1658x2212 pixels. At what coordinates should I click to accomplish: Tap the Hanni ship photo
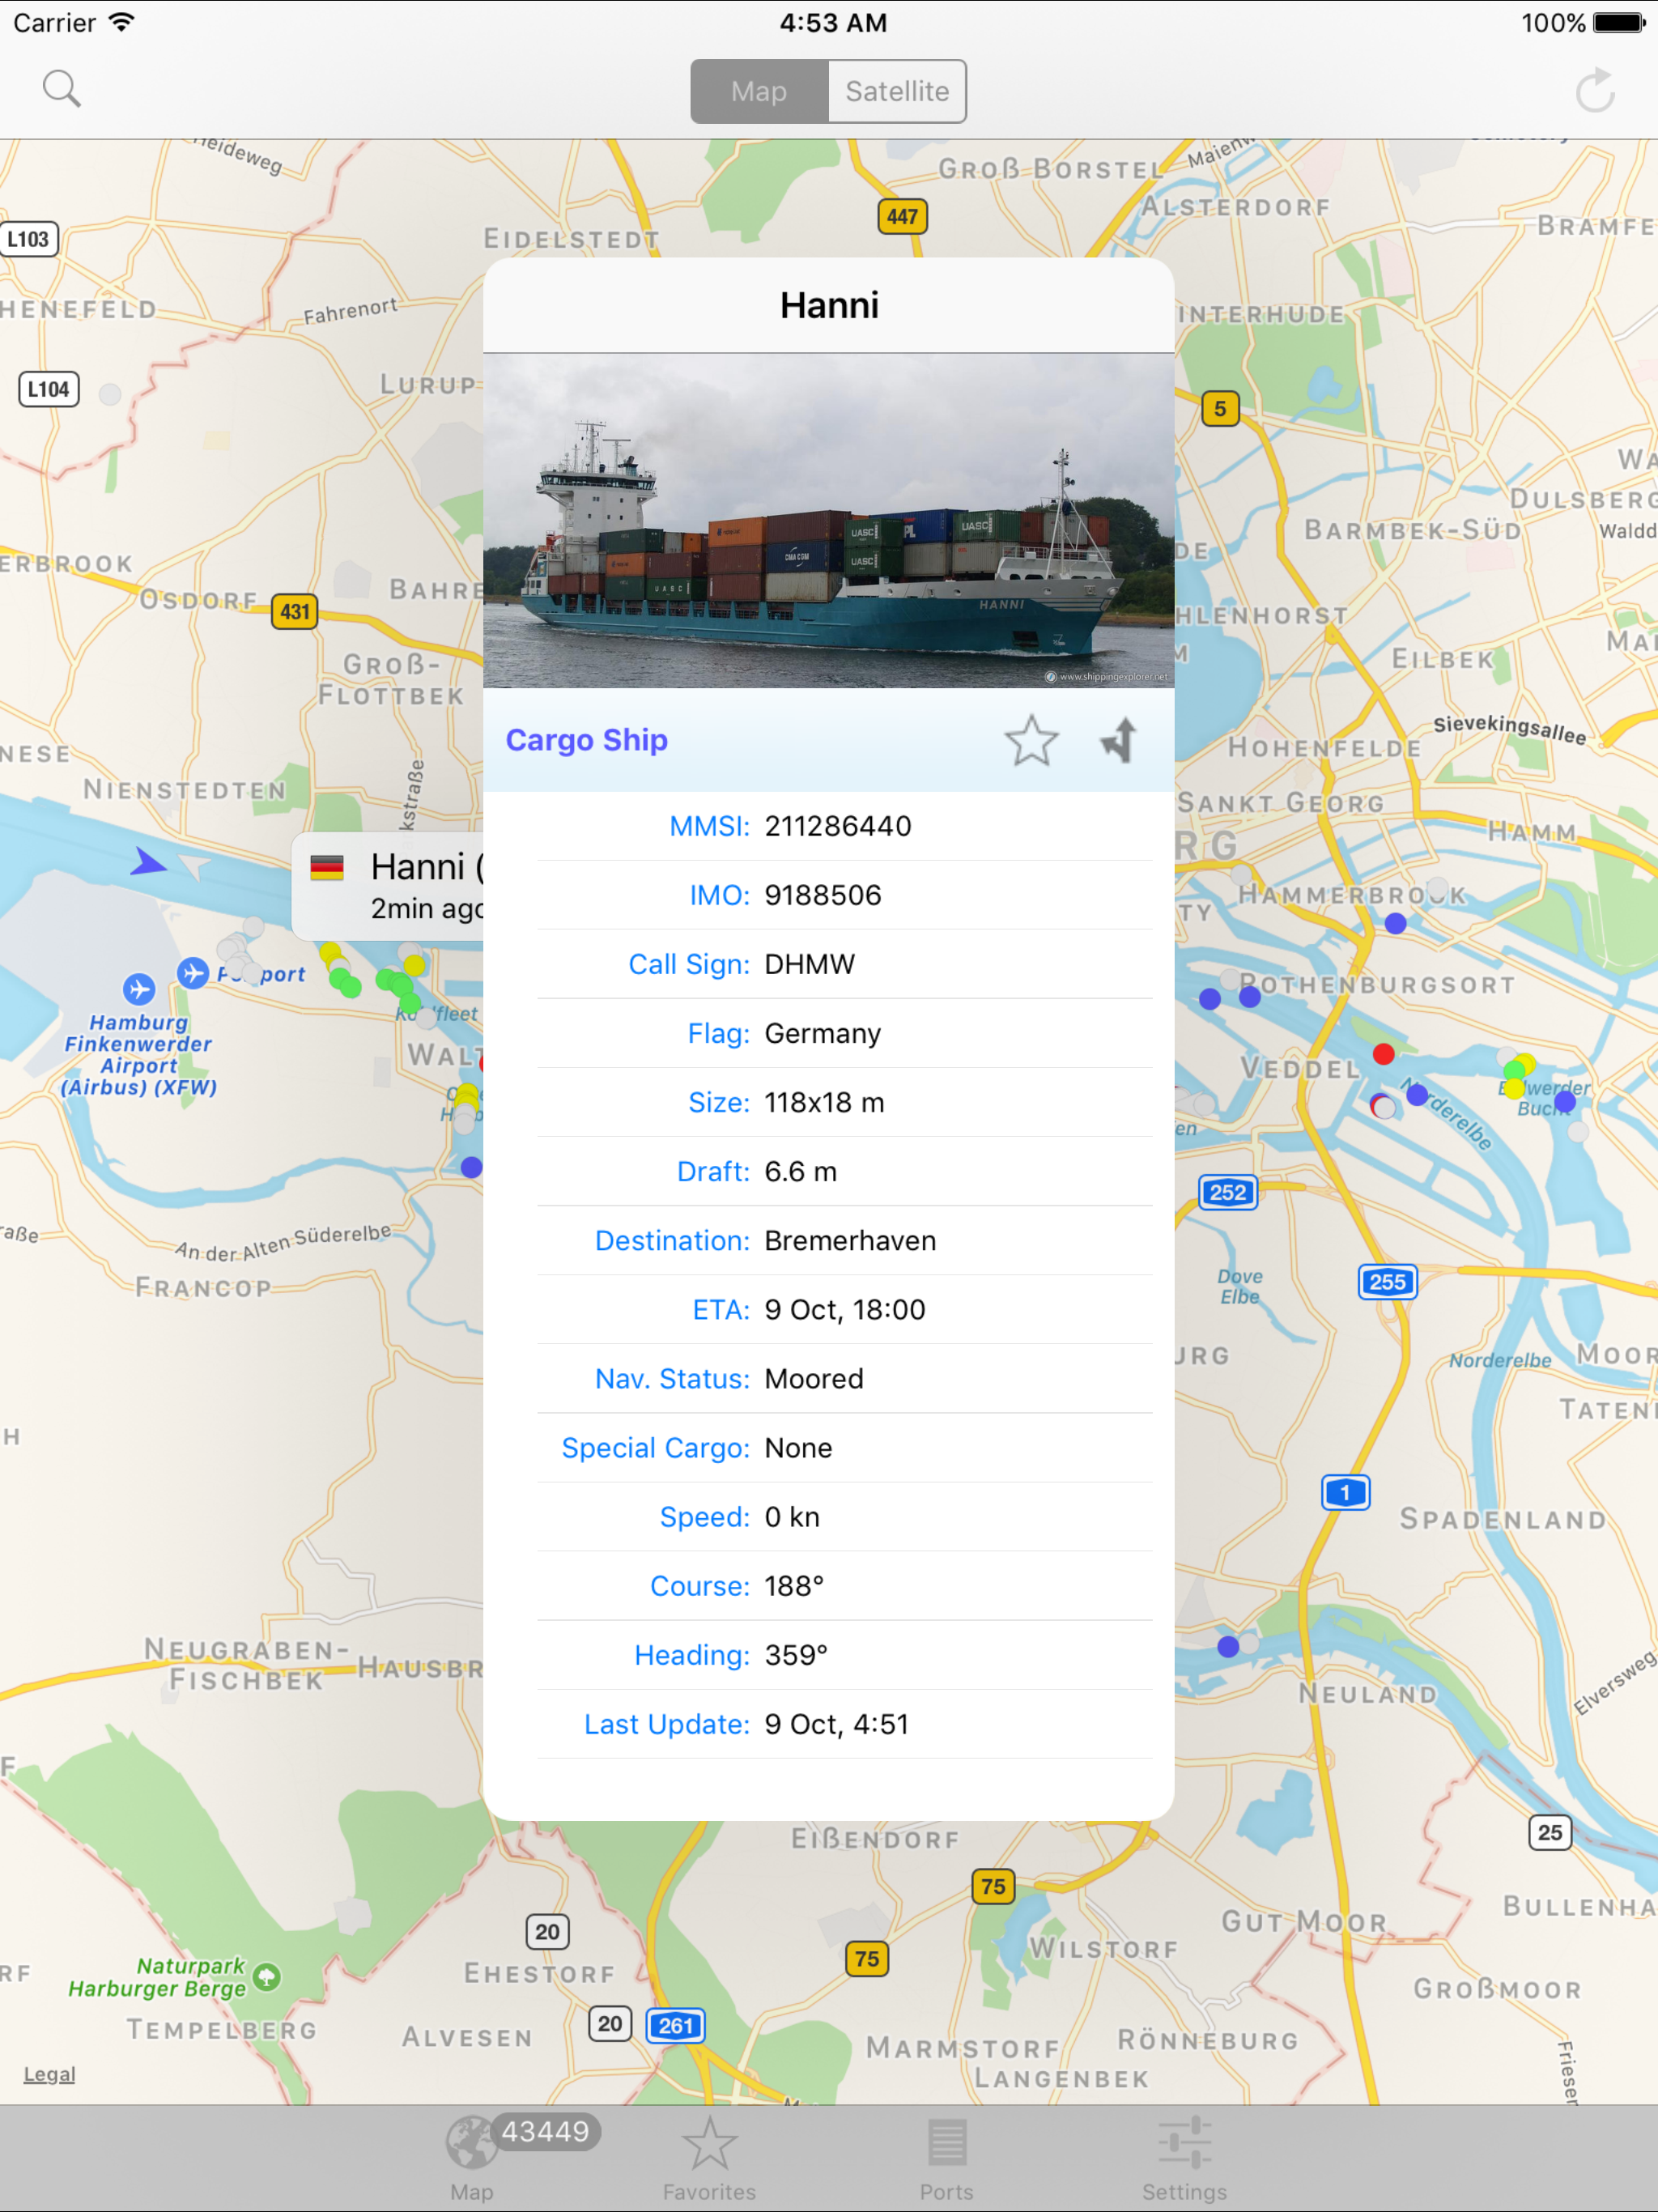click(828, 520)
